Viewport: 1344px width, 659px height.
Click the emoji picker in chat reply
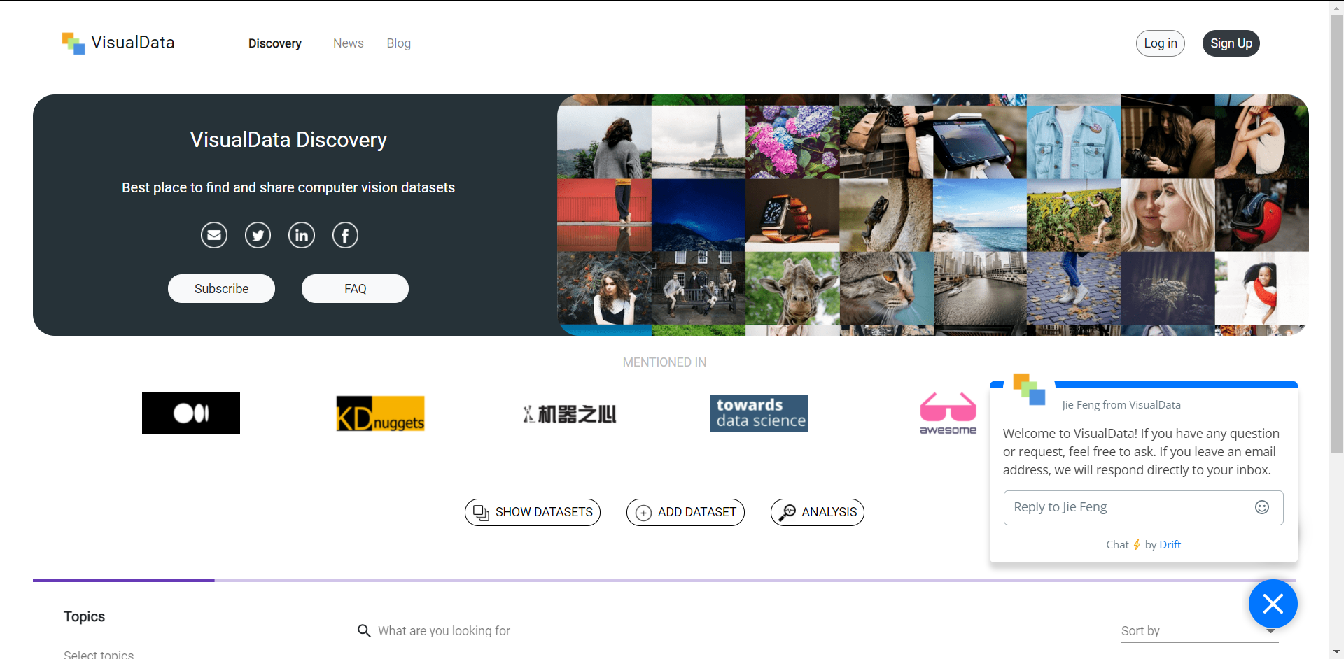1262,507
